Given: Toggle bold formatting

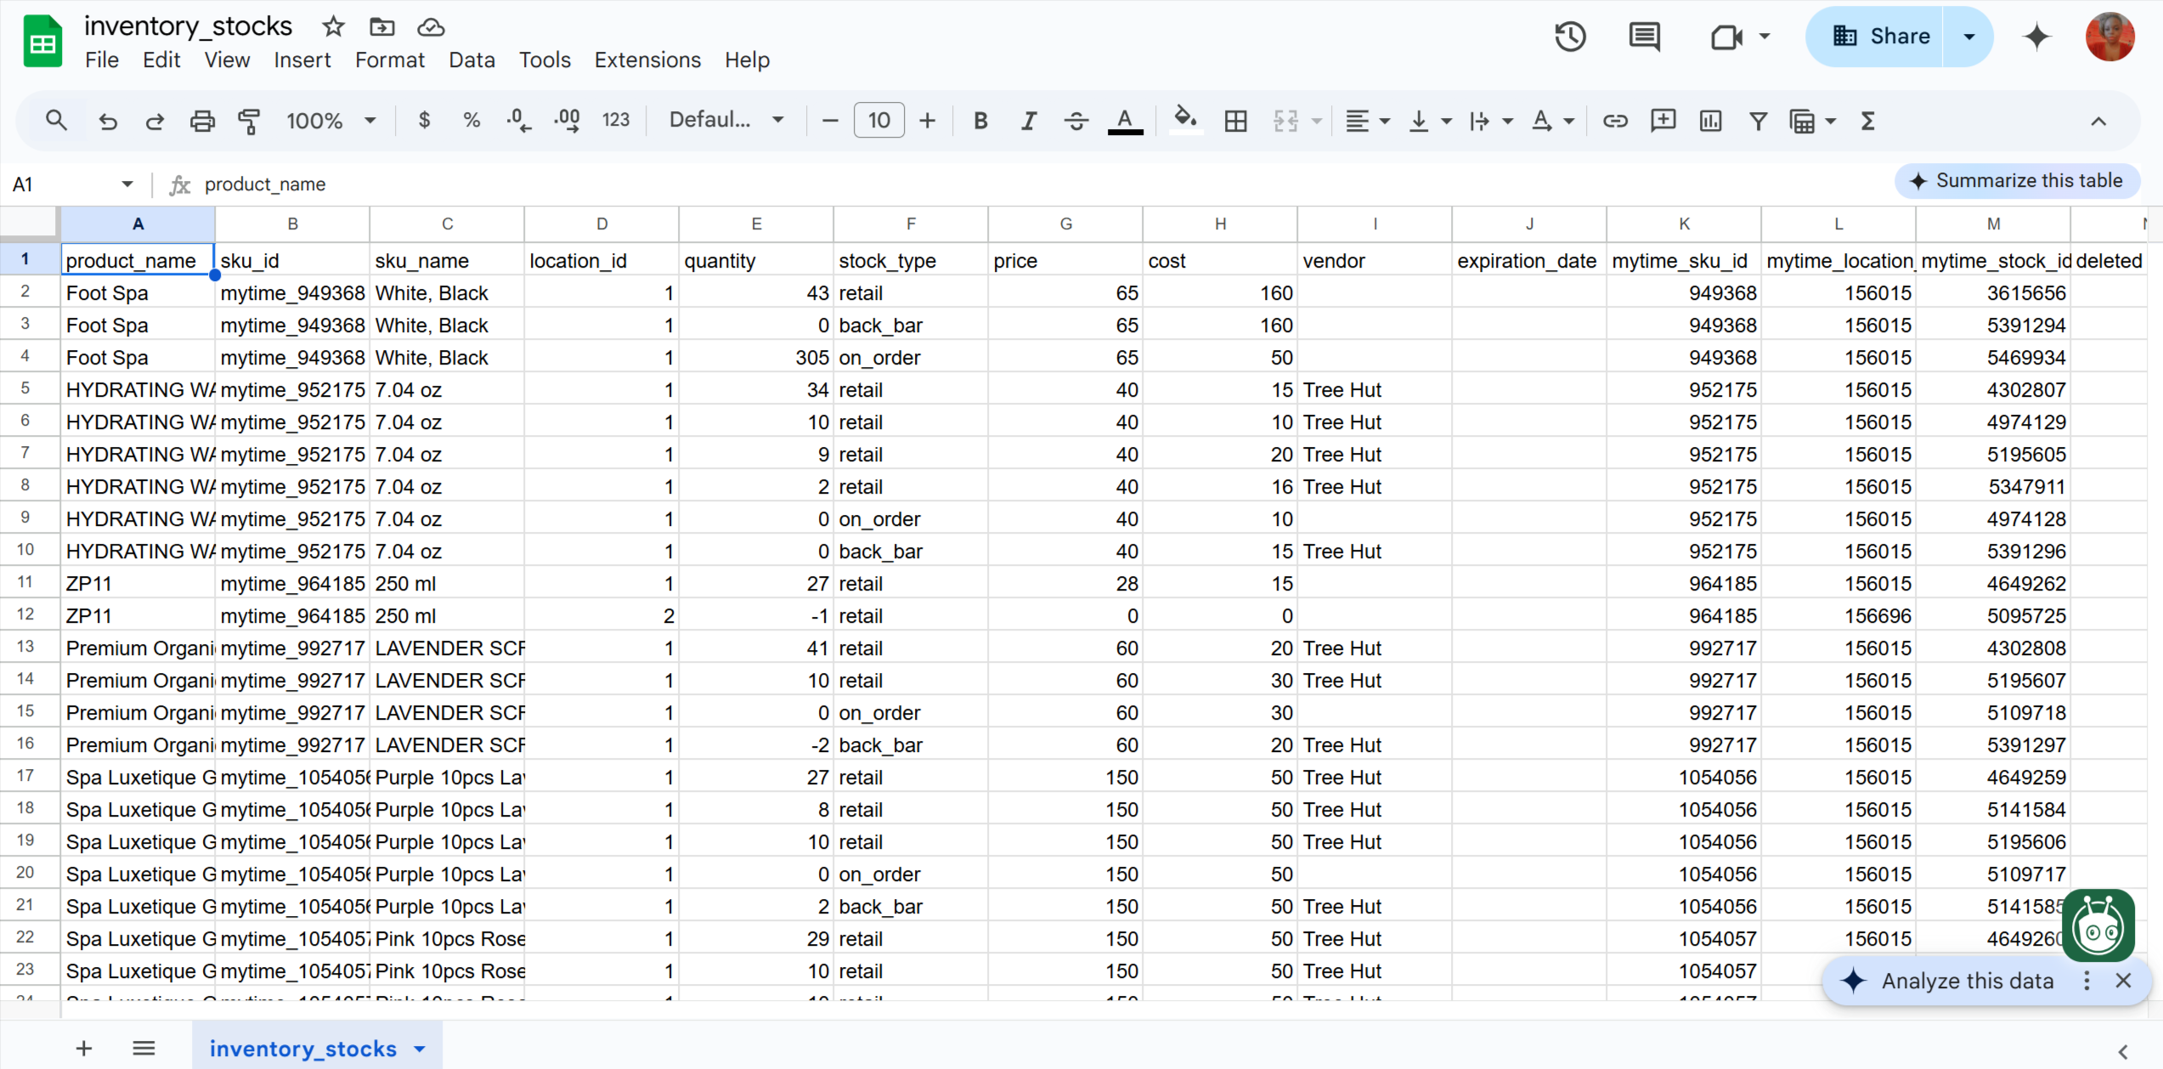Looking at the screenshot, I should pyautogui.click(x=980, y=121).
